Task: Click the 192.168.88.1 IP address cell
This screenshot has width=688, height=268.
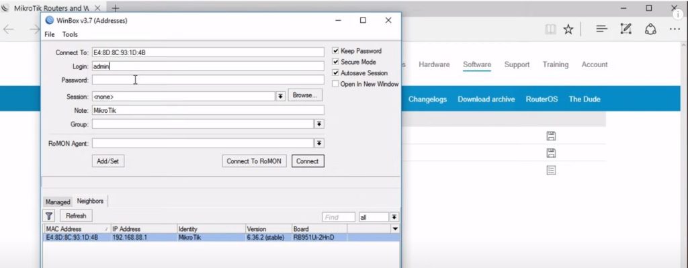Action: tap(144, 237)
